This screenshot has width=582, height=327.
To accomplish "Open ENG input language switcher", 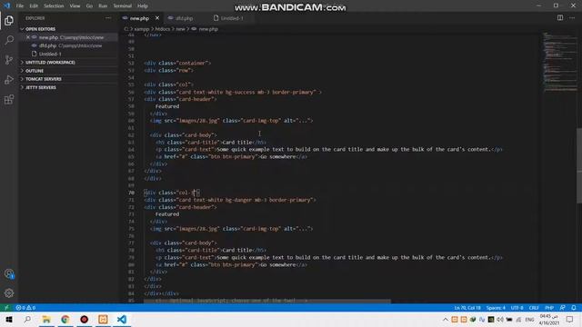I will click(529, 319).
